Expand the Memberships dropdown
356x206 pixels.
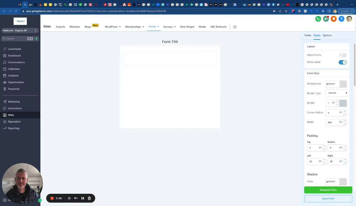[x=135, y=27]
